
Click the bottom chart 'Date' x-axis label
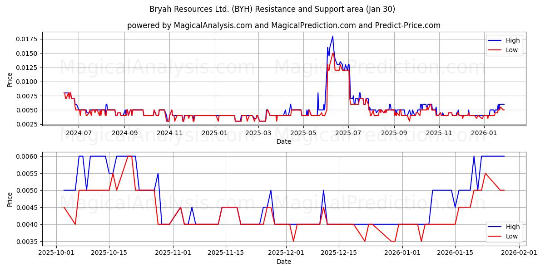[x=284, y=262]
